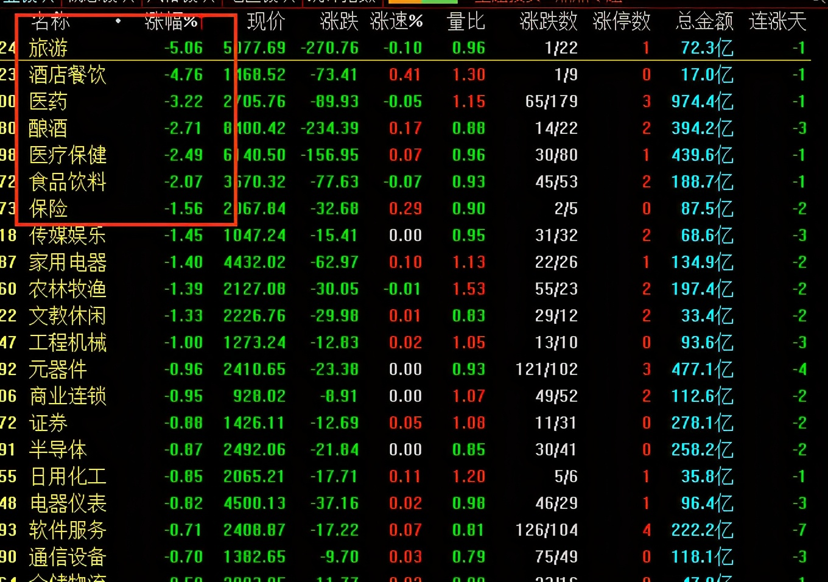
Task: Select the 工程机械 sector row
Action: point(405,342)
